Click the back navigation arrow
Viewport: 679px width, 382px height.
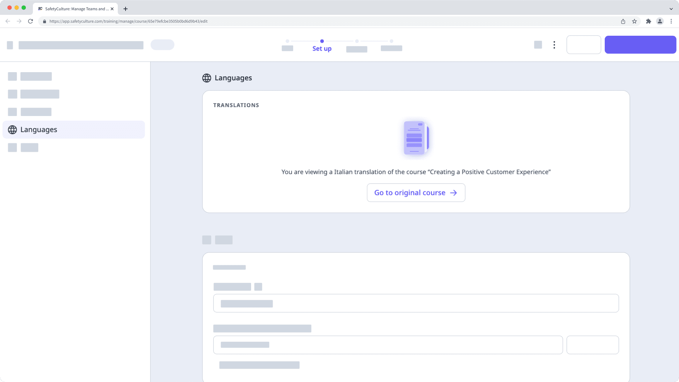(x=8, y=21)
